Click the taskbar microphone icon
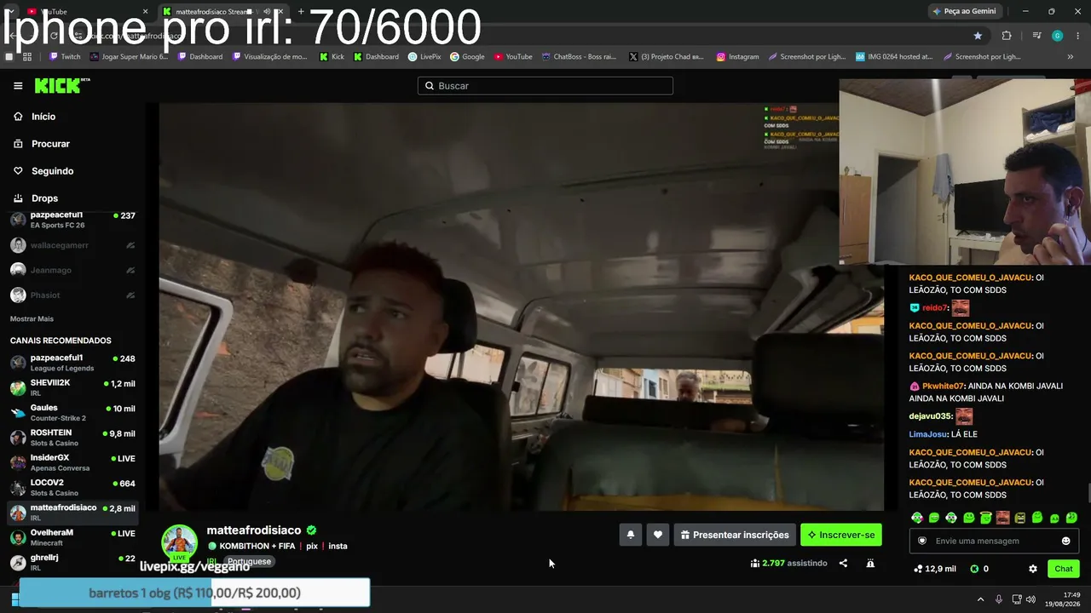This screenshot has height=613, width=1091. click(x=999, y=599)
